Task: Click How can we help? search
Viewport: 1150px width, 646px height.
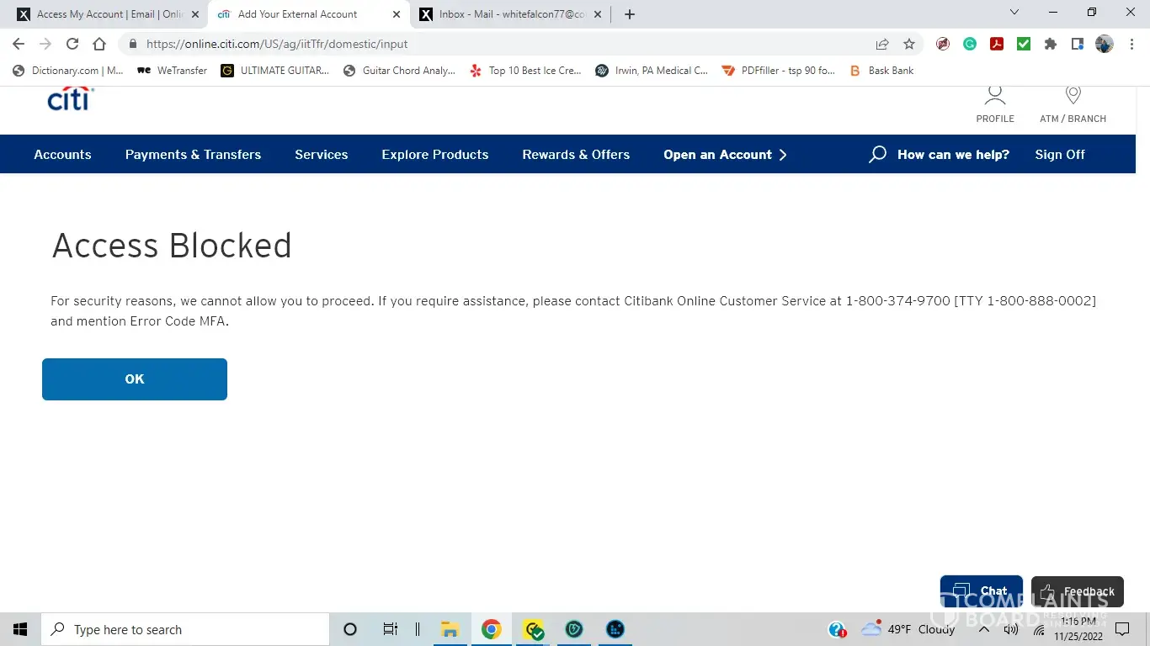Action: (x=953, y=155)
